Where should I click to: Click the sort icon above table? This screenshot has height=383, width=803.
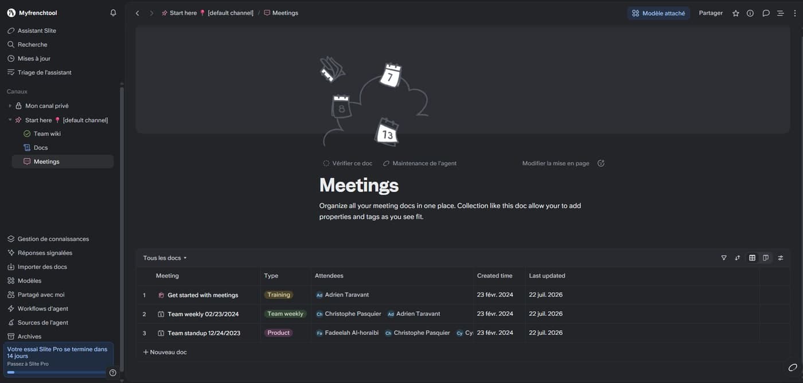coord(738,258)
